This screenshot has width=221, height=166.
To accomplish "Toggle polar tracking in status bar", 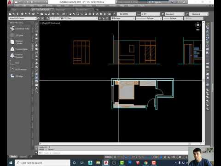I will 133,157.
